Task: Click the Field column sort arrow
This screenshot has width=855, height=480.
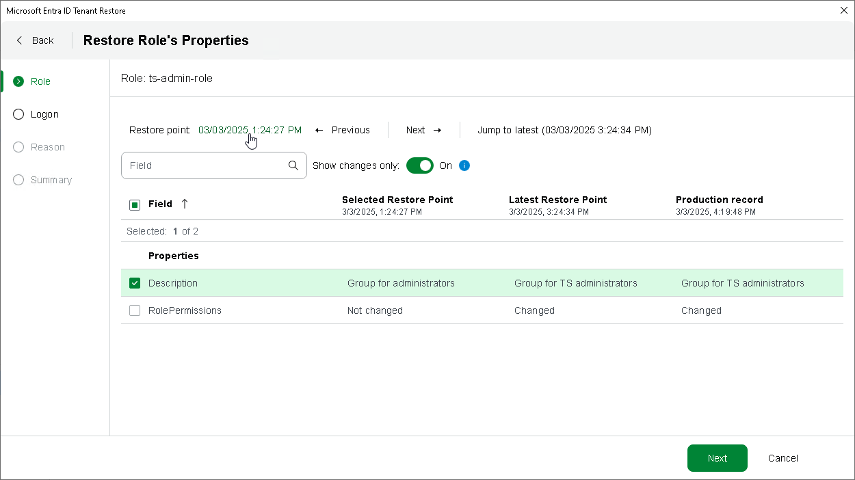Action: pyautogui.click(x=184, y=204)
